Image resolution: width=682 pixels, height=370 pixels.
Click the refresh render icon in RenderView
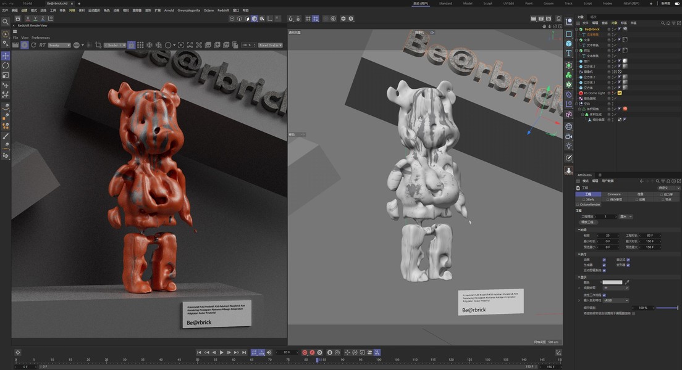coord(33,45)
